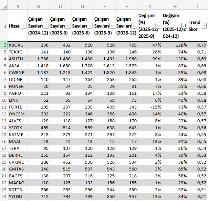
Task: Open filter dropdown for Çalışan Sayıları (2025-3)
Action: (x=68, y=26)
